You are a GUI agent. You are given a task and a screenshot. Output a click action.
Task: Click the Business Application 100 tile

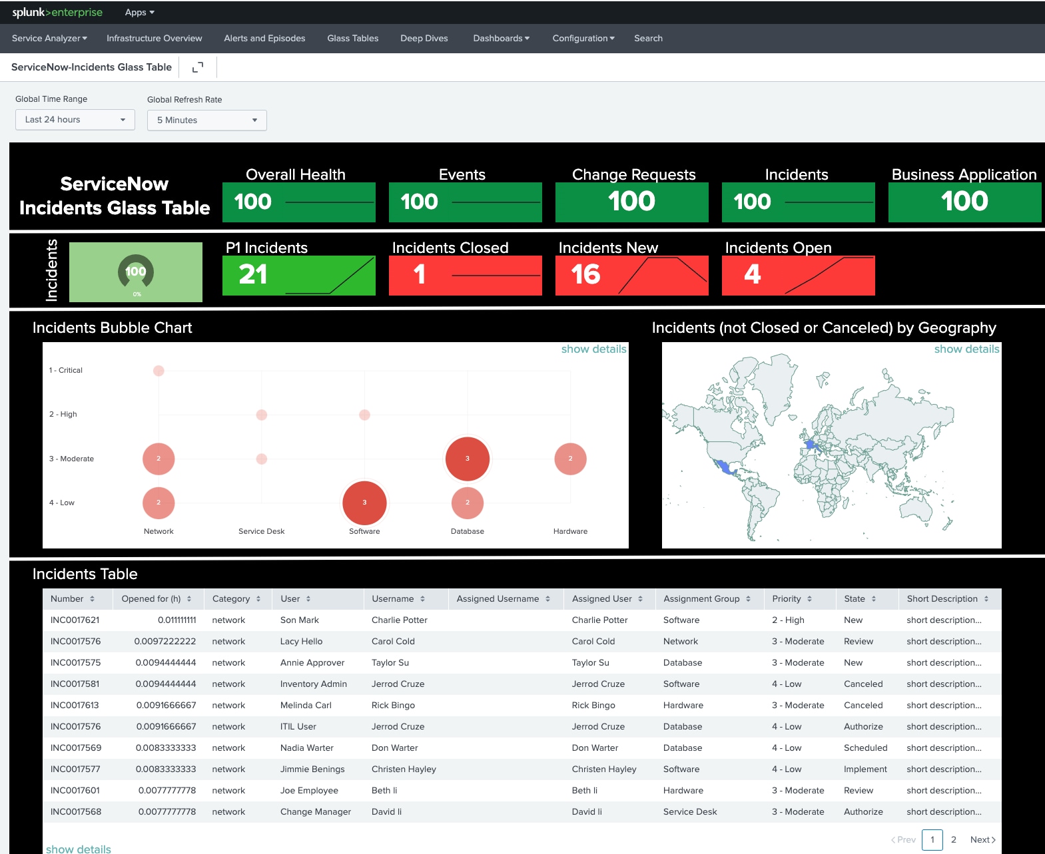[965, 202]
